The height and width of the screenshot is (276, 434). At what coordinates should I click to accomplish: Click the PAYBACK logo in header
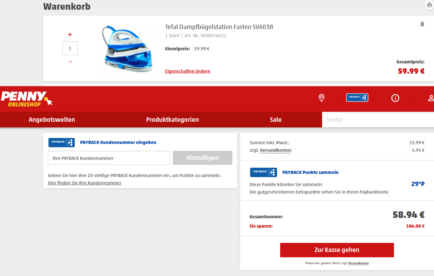pos(357,98)
